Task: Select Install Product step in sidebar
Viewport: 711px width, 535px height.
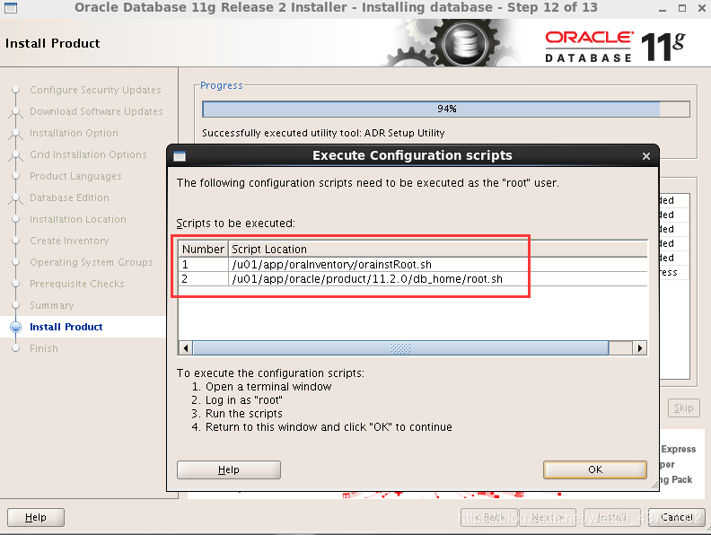Action: 66,327
